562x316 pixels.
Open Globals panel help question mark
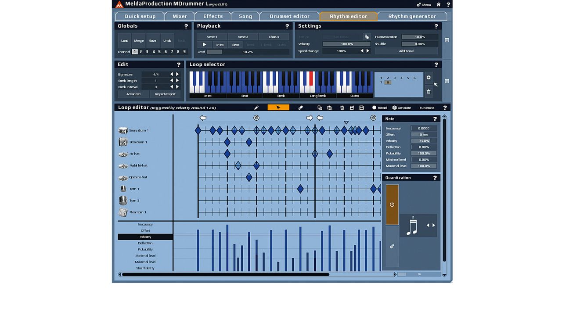pos(186,26)
